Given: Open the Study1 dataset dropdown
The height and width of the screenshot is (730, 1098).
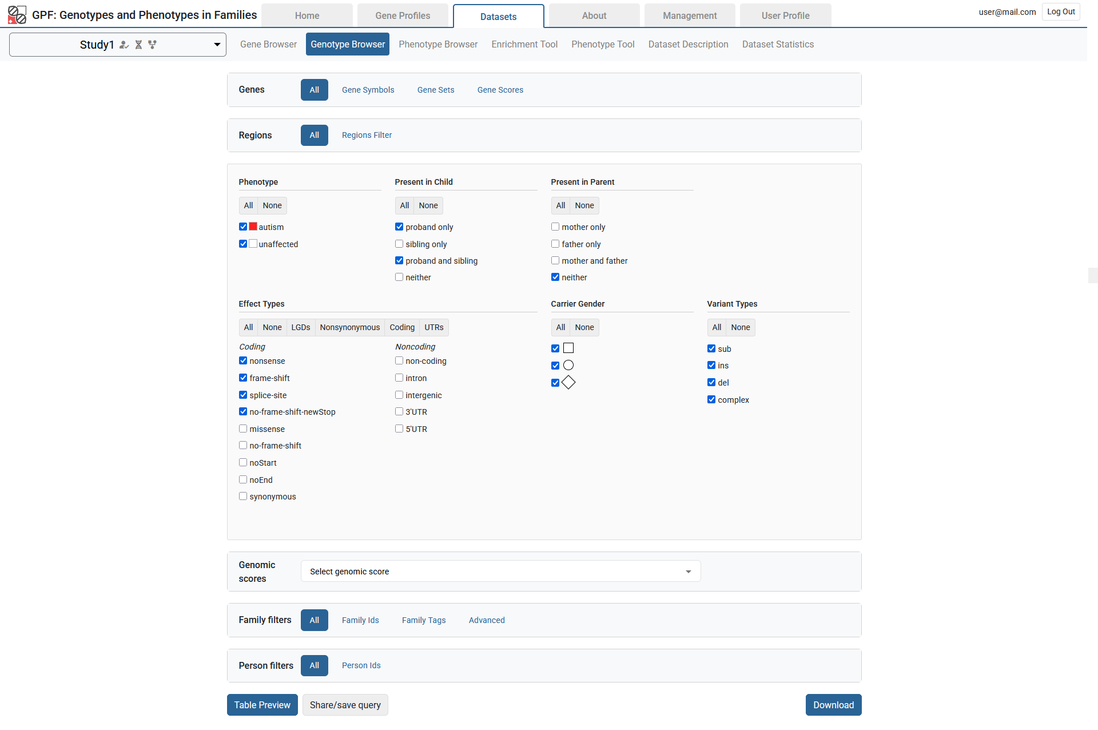Looking at the screenshot, I should 217,44.
